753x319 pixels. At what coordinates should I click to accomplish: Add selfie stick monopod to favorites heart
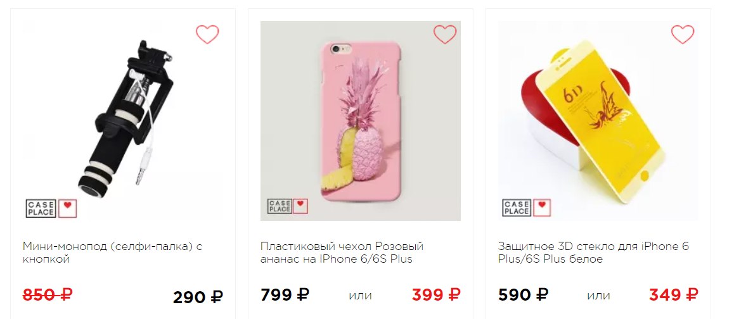pos(207,35)
